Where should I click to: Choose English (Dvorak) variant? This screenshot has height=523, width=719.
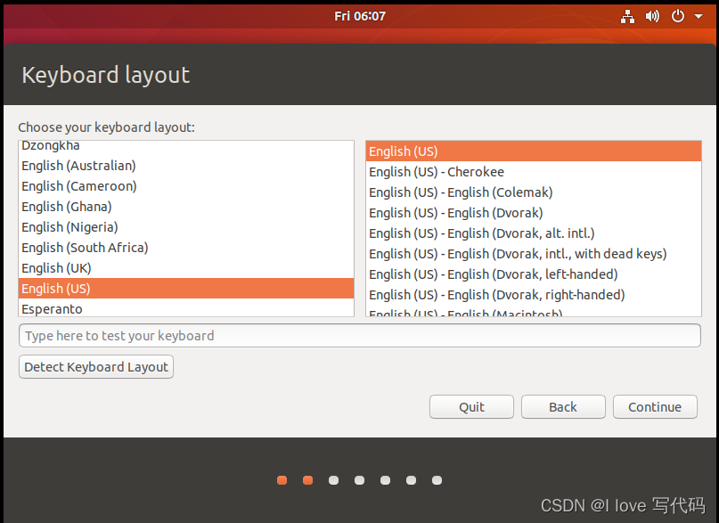point(534,213)
